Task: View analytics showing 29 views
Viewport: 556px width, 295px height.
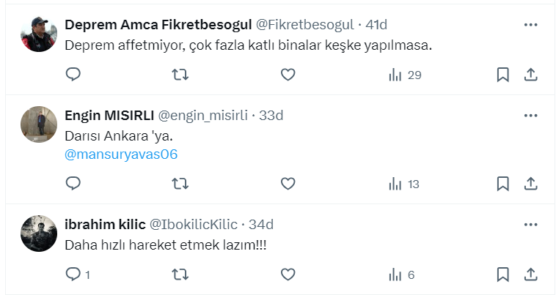Action: pos(404,74)
